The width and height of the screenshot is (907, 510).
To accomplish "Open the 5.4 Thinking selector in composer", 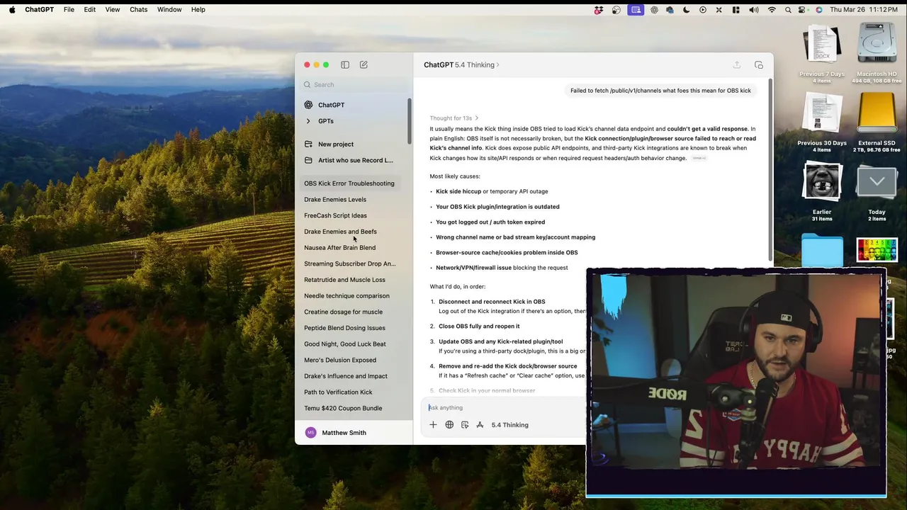I will [x=510, y=425].
